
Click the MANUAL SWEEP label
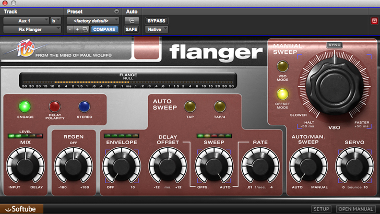point(287,49)
